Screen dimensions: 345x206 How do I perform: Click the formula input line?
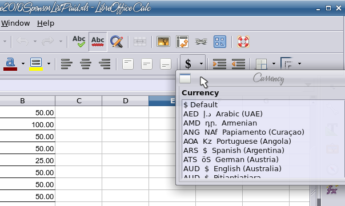click(x=87, y=86)
